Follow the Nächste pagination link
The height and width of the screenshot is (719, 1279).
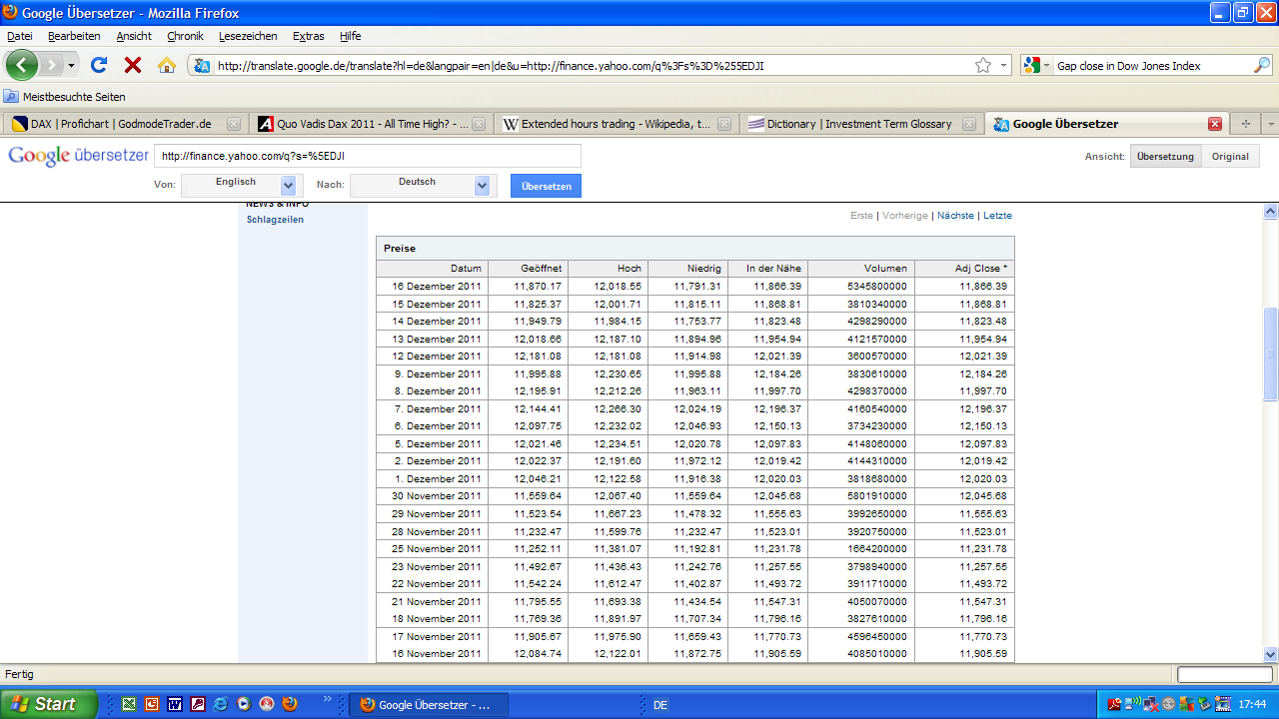[955, 216]
